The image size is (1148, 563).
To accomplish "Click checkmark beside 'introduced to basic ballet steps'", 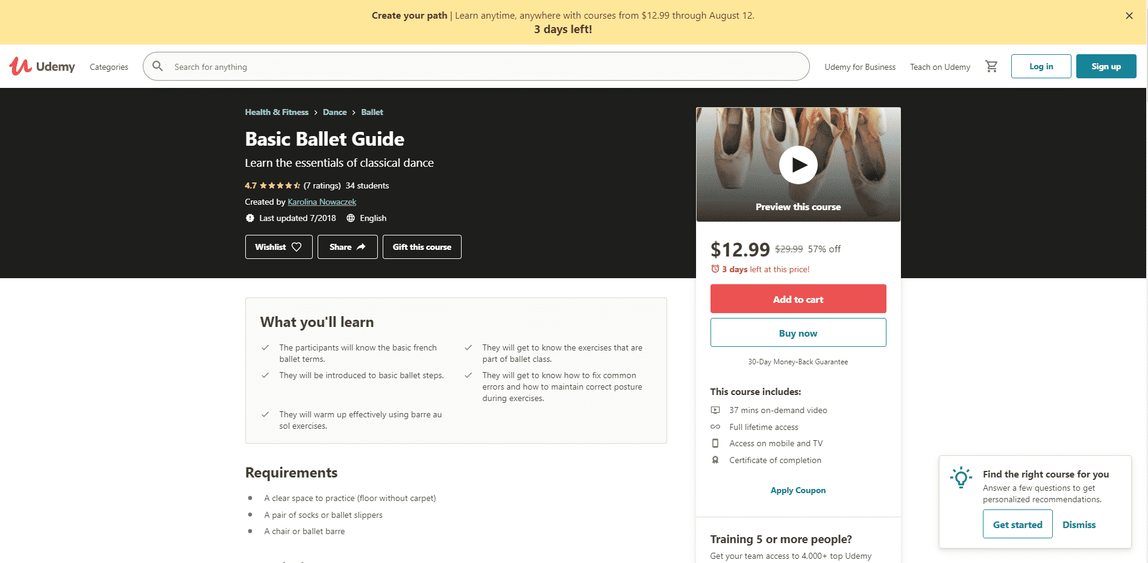I will coord(265,375).
